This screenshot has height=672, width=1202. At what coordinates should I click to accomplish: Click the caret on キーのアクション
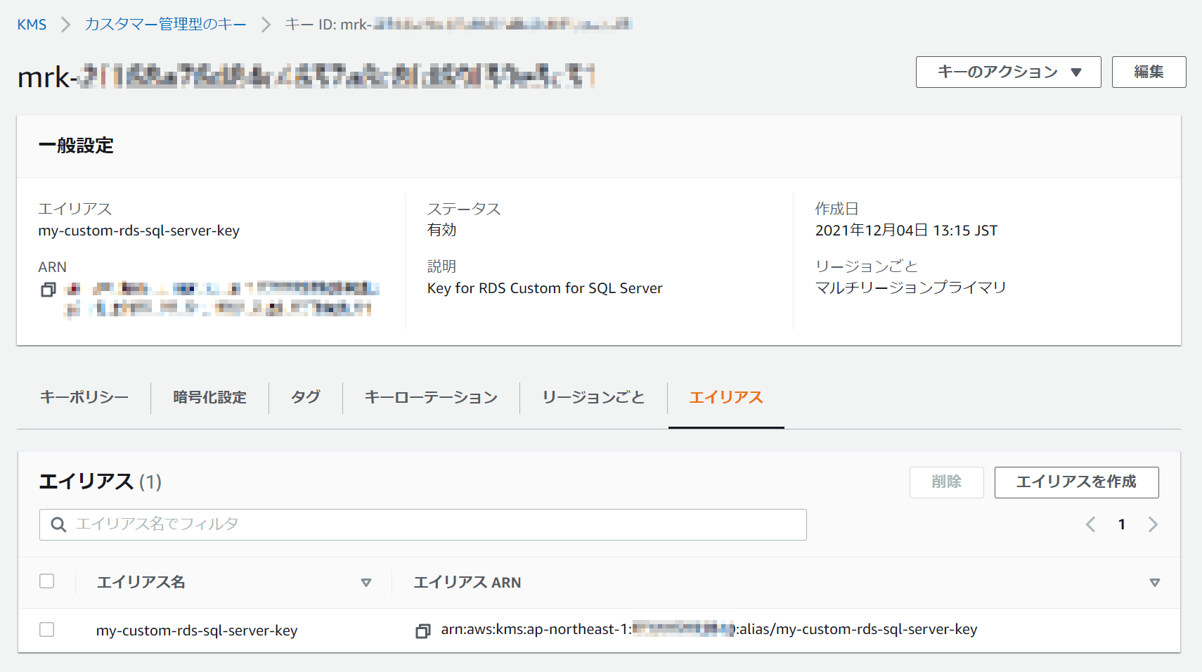click(x=1077, y=72)
